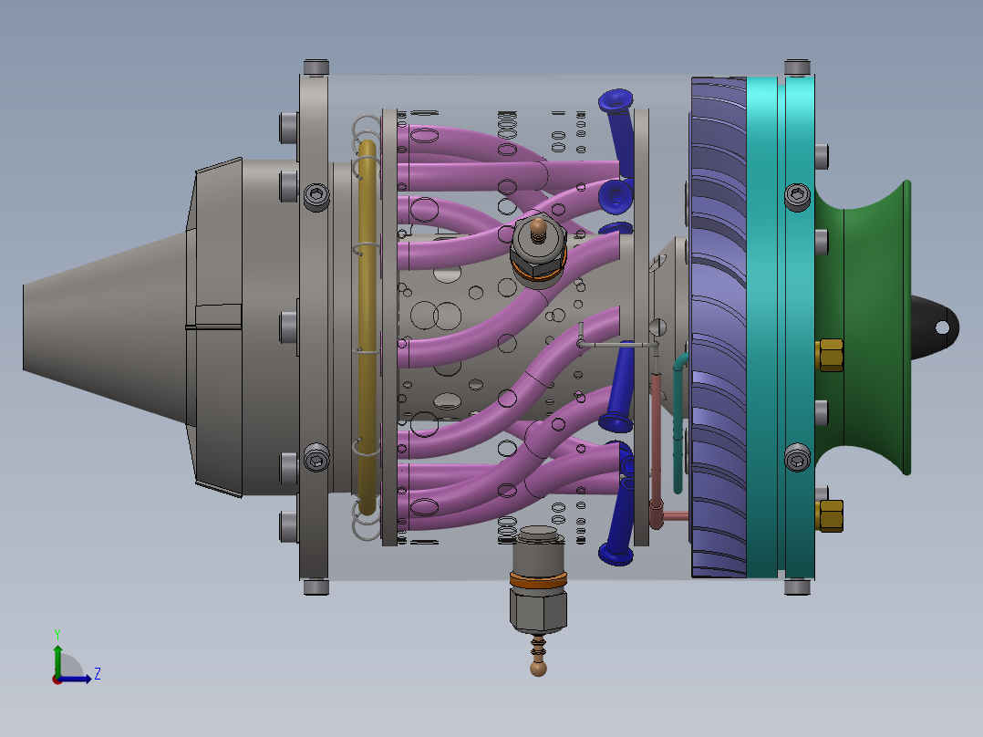Screen dimensions: 983x737
Task: Click the green Y axis of triad
Action: coord(57,661)
